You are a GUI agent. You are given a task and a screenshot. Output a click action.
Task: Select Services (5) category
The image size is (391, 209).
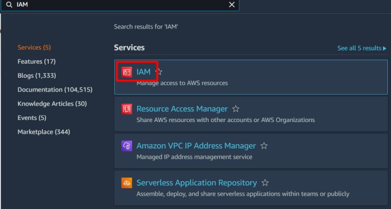click(34, 47)
